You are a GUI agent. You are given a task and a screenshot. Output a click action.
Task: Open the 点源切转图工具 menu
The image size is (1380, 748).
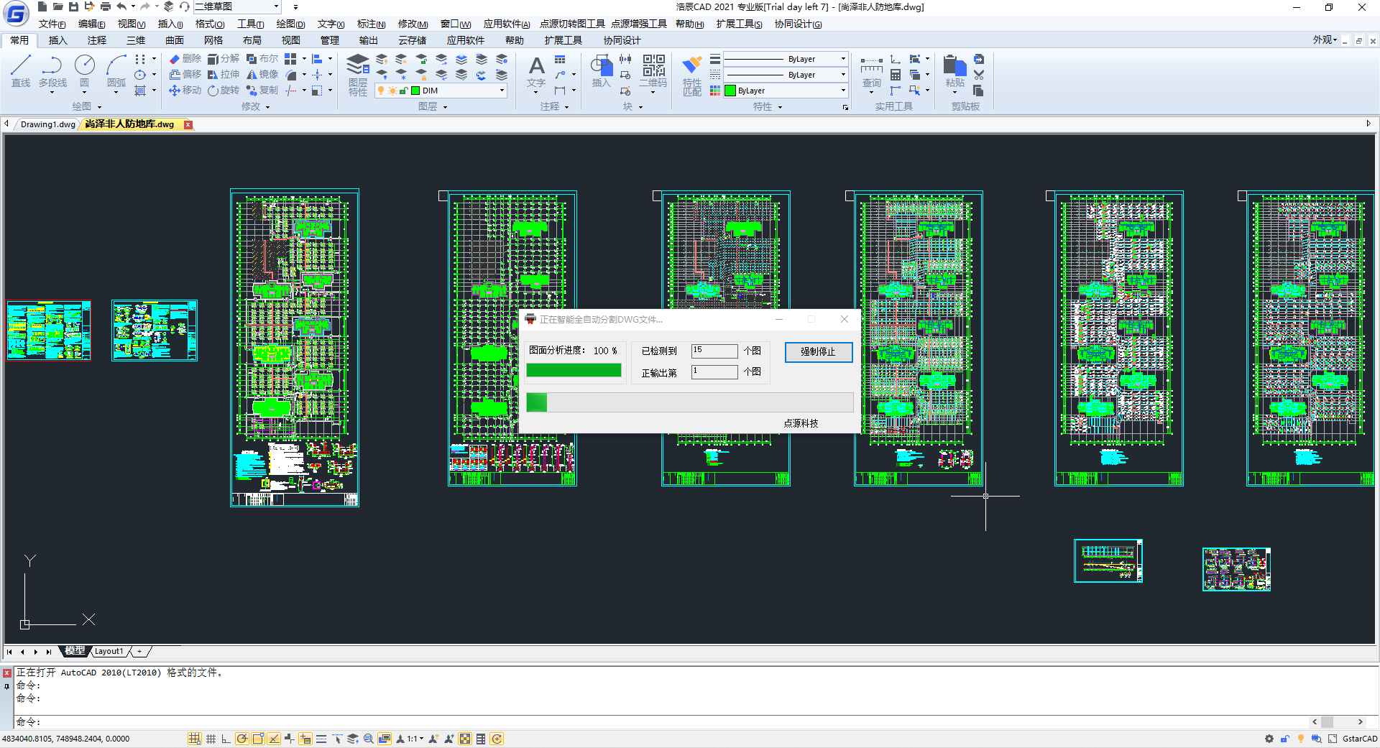(572, 24)
